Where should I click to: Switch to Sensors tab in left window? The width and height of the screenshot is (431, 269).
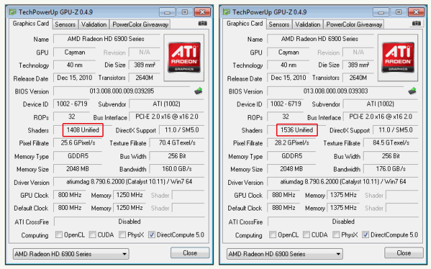coord(65,24)
